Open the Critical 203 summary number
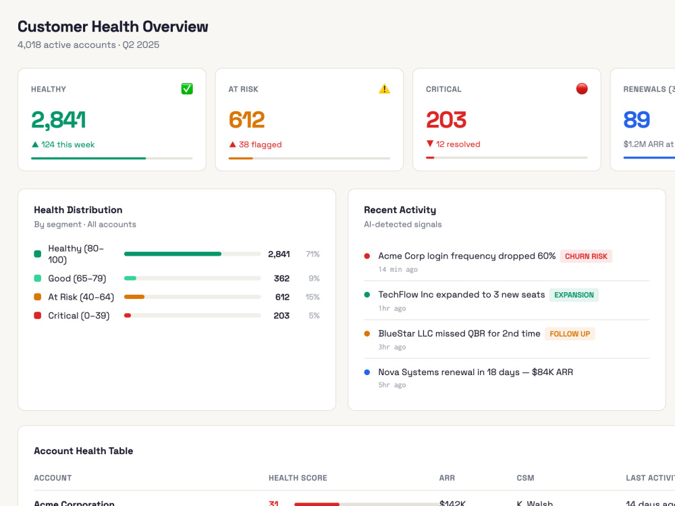 pyautogui.click(x=446, y=119)
